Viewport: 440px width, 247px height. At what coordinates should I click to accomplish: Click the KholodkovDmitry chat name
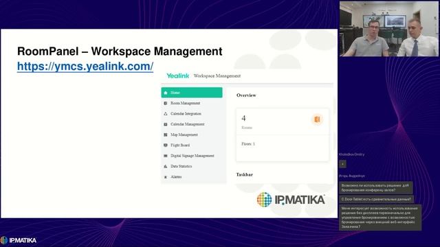351,154
